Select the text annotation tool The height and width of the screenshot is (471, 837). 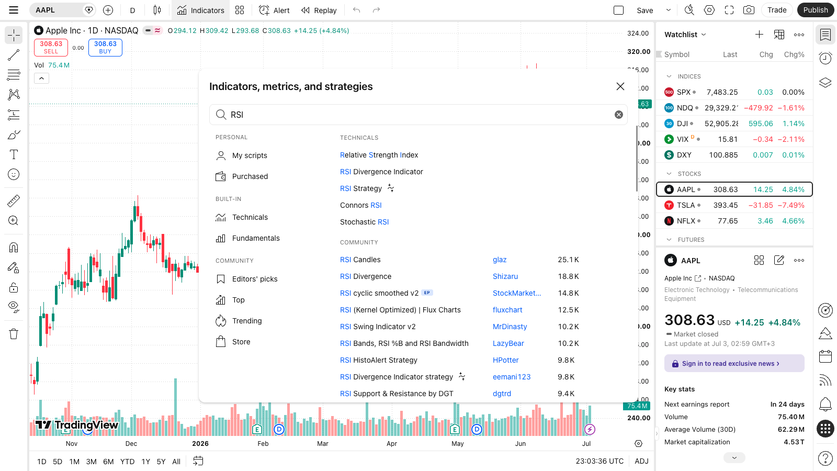click(14, 154)
